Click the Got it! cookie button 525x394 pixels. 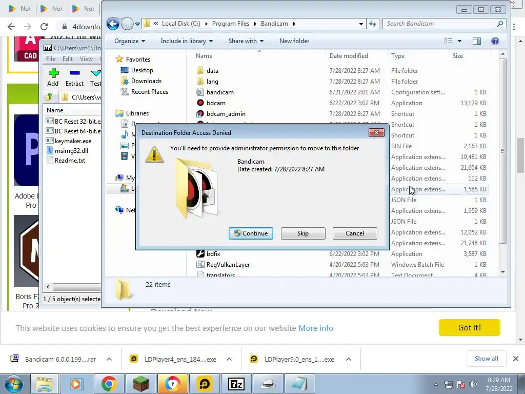tap(470, 328)
